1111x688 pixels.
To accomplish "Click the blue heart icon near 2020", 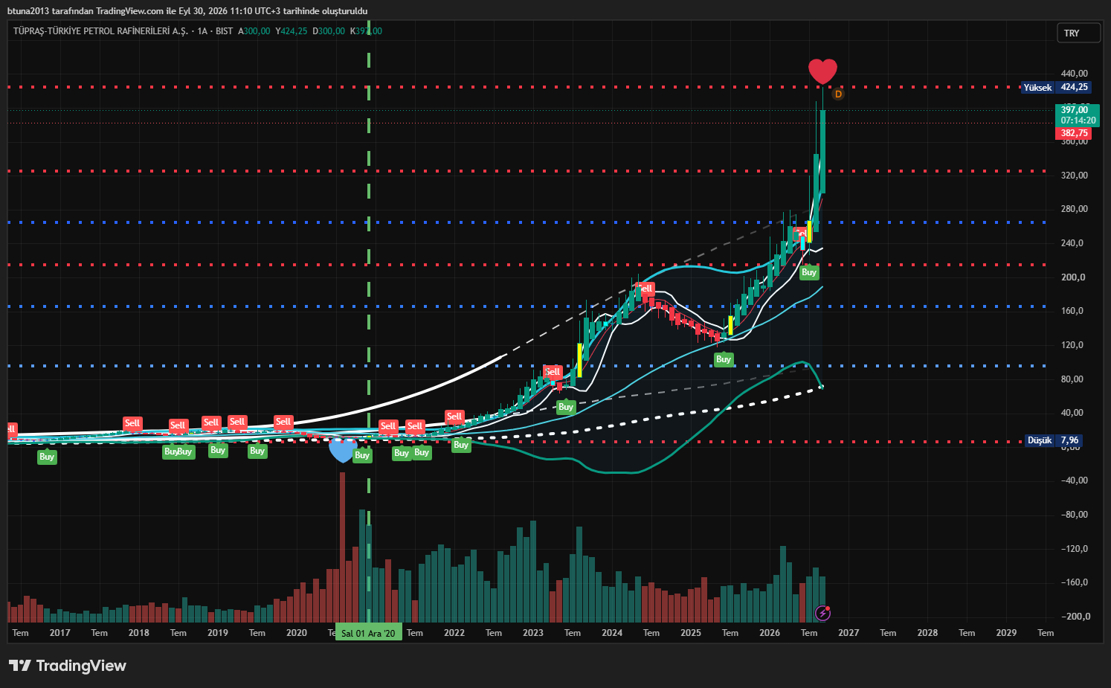I will (x=342, y=450).
